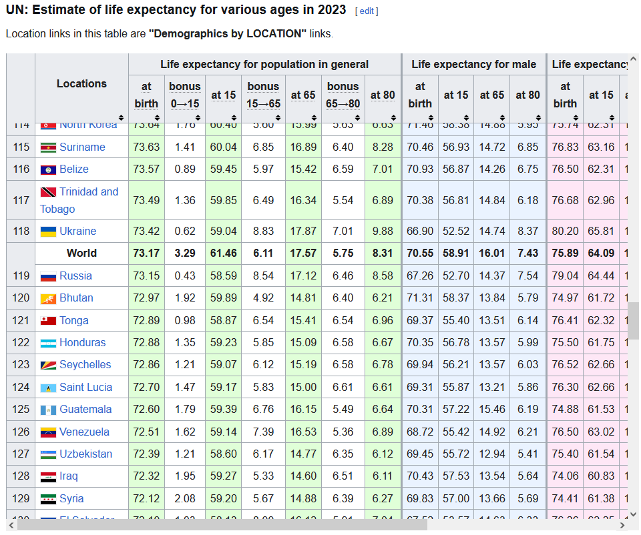The height and width of the screenshot is (535, 641).
Task: Open Venezuela demographics link
Action: click(84, 432)
